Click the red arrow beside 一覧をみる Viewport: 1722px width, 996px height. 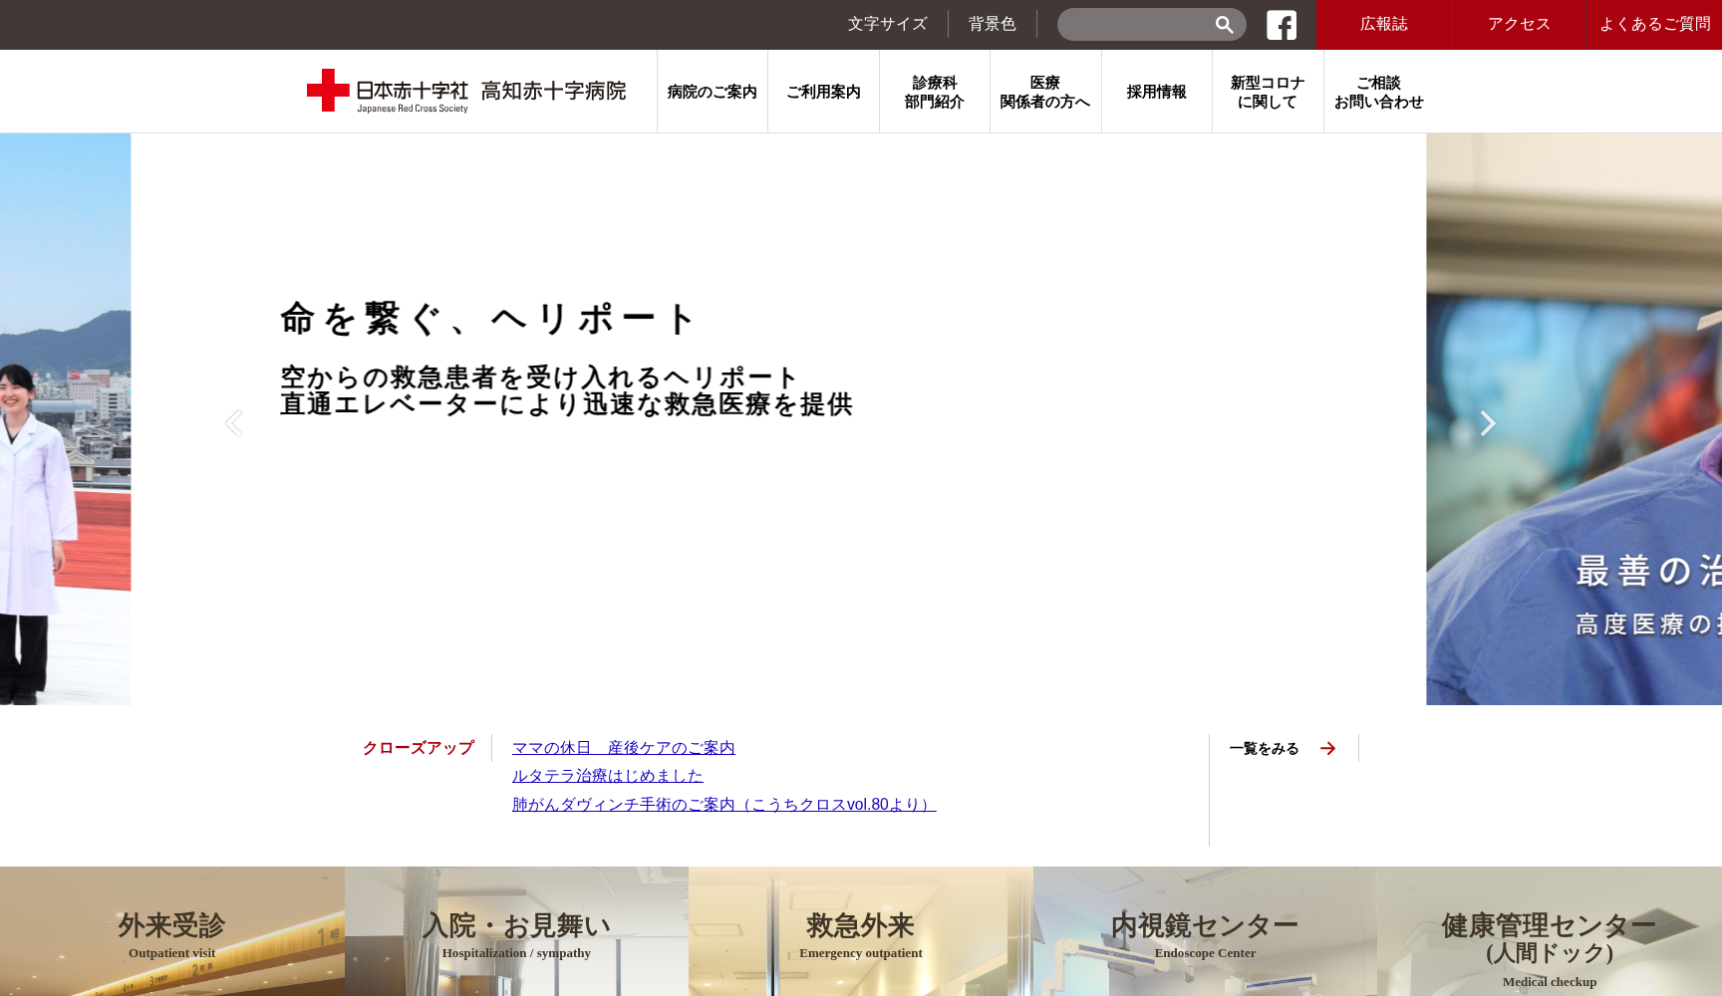1327,748
